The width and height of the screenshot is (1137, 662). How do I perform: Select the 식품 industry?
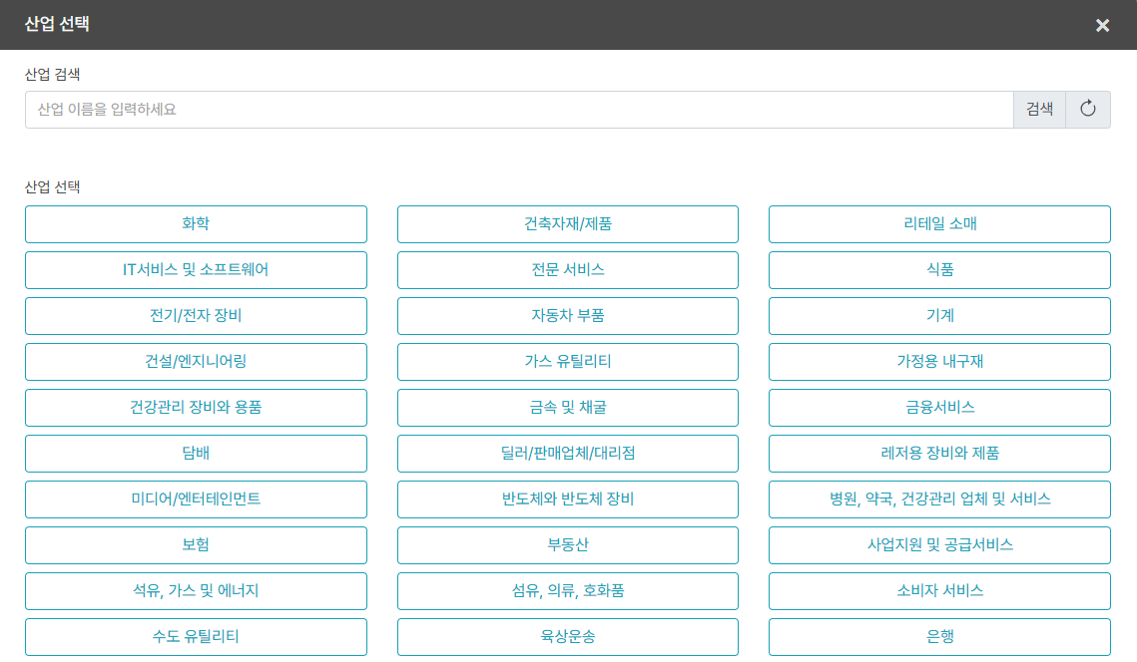tap(939, 270)
